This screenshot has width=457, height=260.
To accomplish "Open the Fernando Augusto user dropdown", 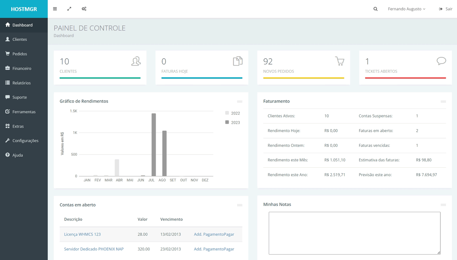I will 407,9.
